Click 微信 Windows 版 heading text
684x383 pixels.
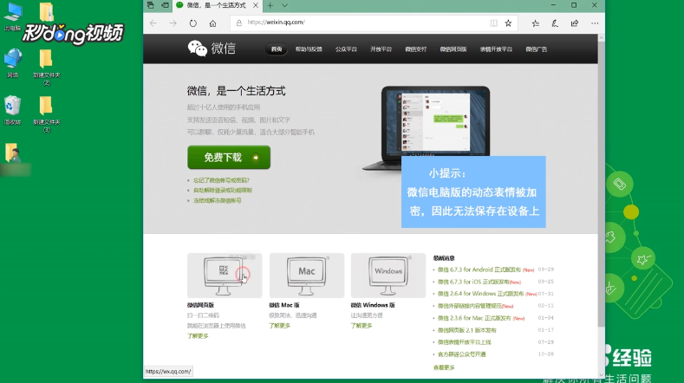coord(373,305)
